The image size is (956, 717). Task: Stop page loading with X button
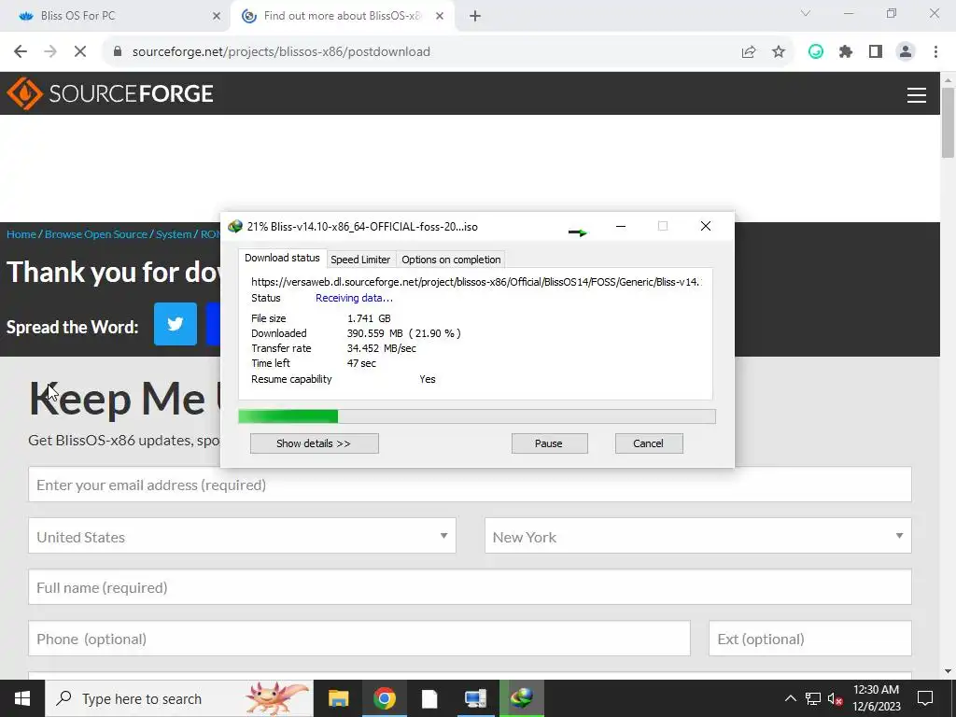(x=80, y=51)
